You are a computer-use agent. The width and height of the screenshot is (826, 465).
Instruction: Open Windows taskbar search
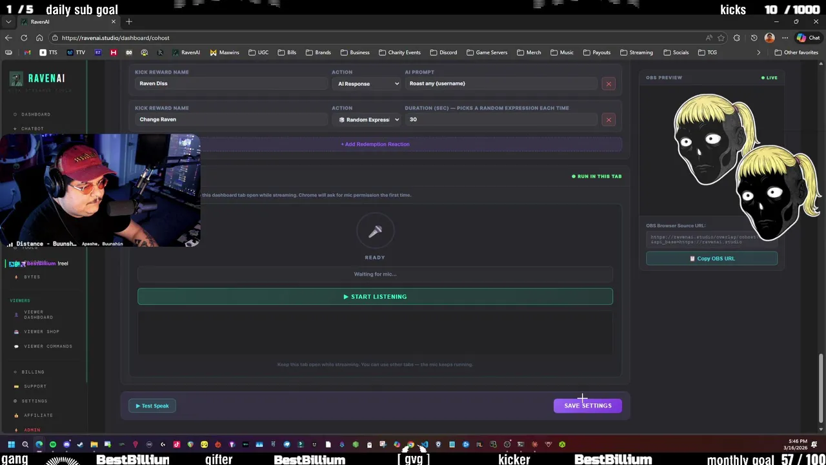(x=25, y=444)
